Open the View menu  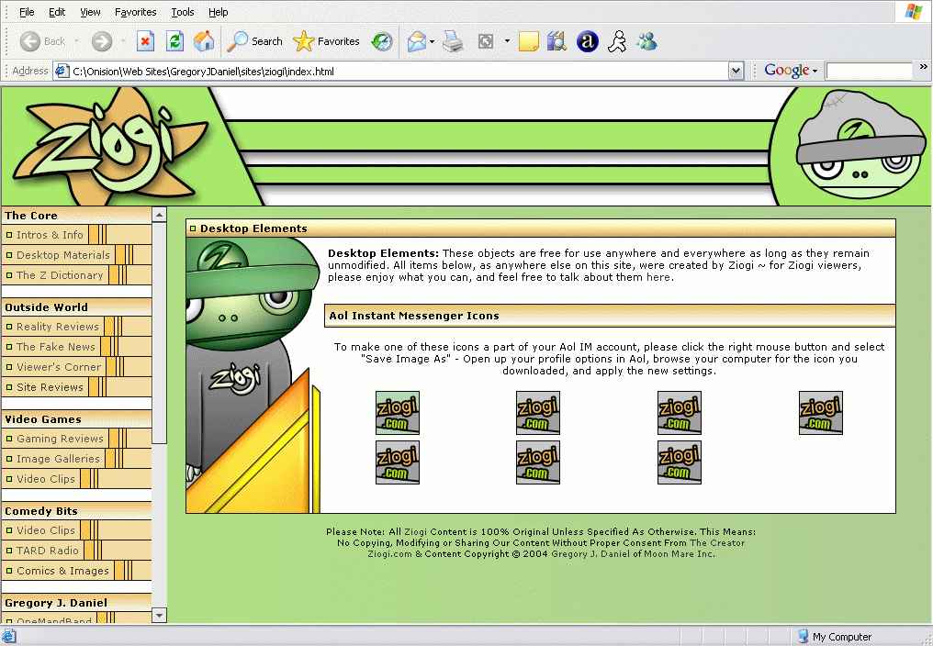[x=90, y=12]
